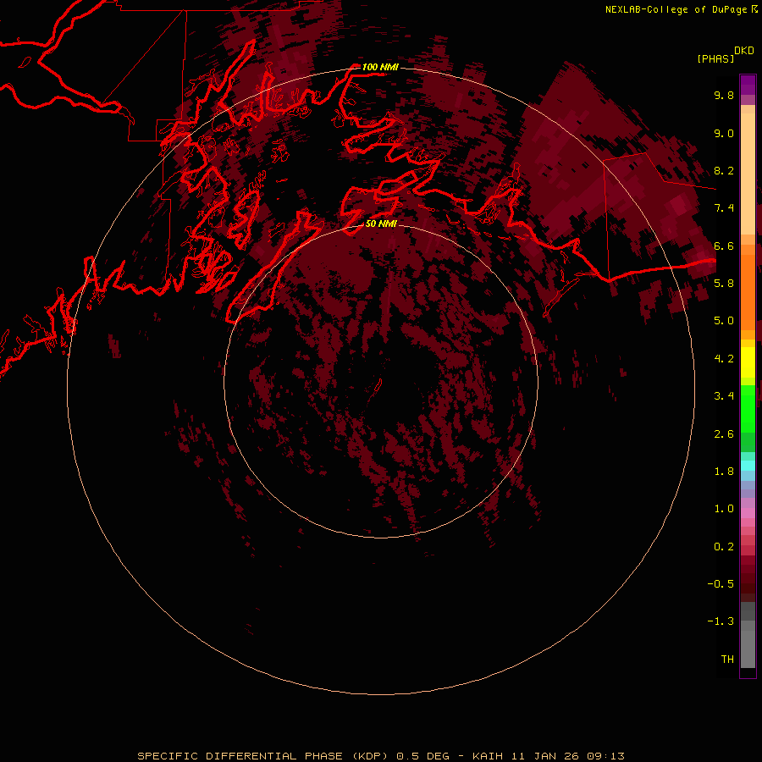Image resolution: width=762 pixels, height=762 pixels.
Task: Click the 9.0 value on the color scale
Action: (x=724, y=133)
